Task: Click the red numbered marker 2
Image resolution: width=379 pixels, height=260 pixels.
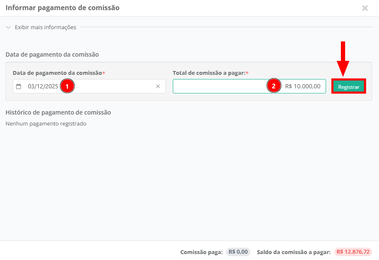Action: coord(274,86)
